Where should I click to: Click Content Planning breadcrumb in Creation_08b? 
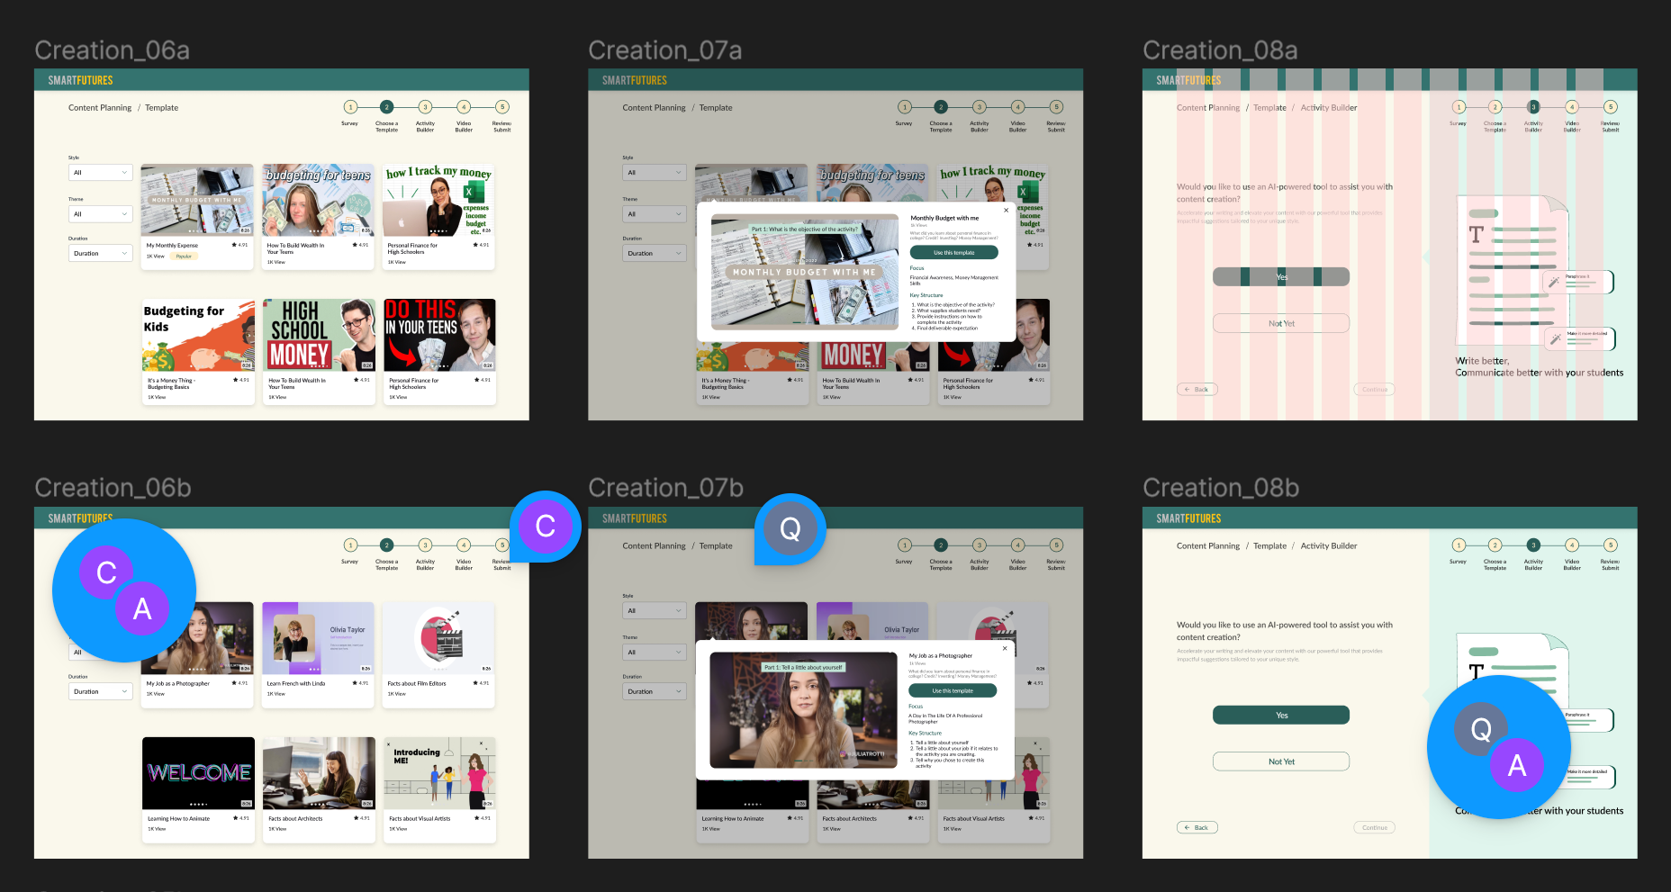[1207, 546]
